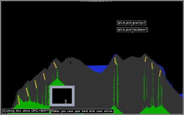
Task: Click the stickman's legs
Action: (x=66, y=102)
